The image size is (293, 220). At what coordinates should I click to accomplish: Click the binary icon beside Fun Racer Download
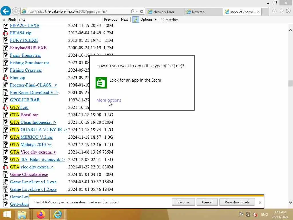pyautogui.click(x=6, y=93)
